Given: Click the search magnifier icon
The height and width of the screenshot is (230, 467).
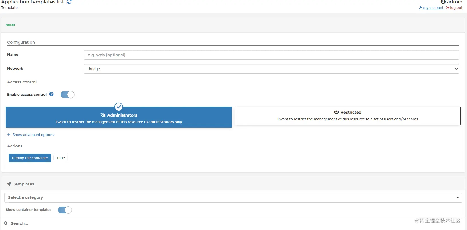Looking at the screenshot, I should point(6,223).
